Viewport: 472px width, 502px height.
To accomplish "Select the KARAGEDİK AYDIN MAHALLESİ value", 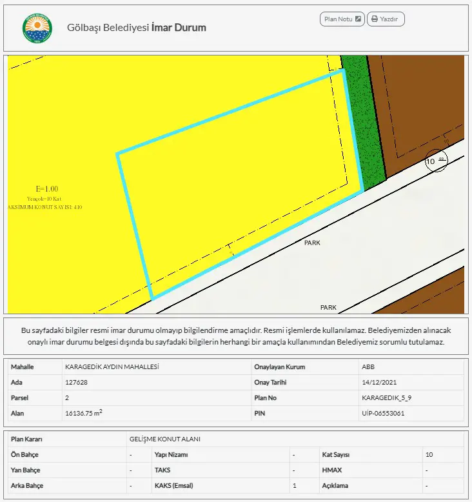I will tap(112, 367).
